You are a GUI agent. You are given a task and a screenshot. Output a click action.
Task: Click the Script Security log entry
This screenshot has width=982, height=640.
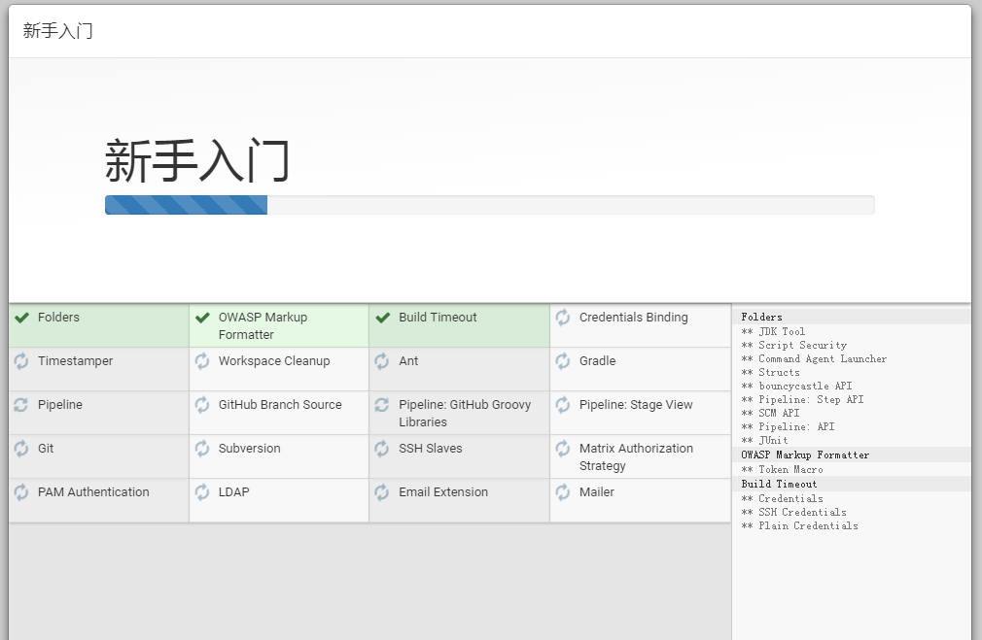click(x=793, y=346)
